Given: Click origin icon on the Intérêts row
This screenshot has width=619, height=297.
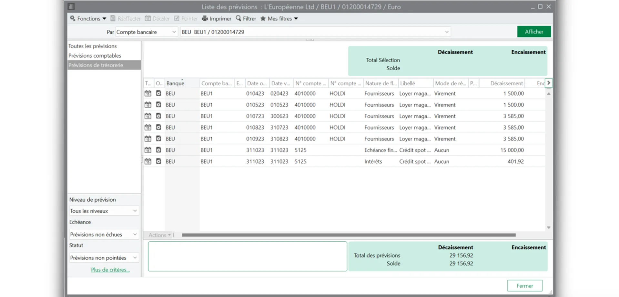Looking at the screenshot, I should [158, 161].
